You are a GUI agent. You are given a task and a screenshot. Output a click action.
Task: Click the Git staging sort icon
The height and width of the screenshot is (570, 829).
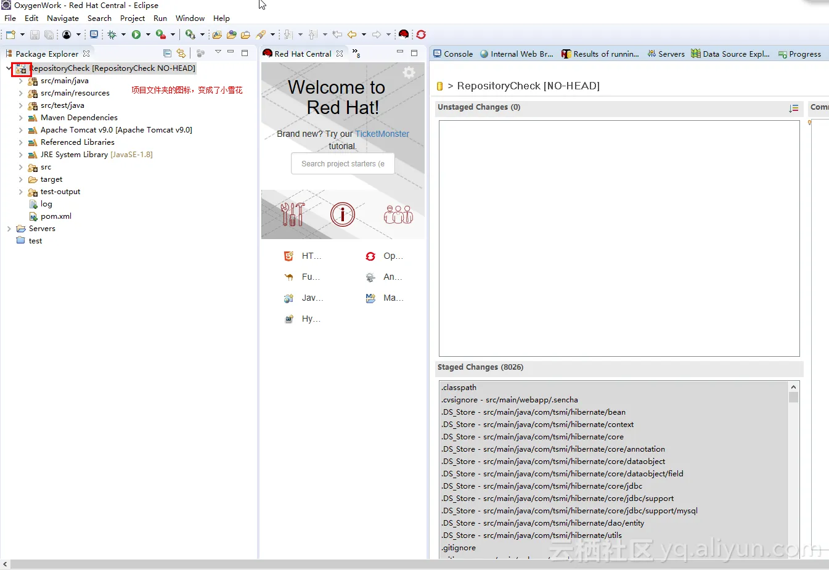(x=794, y=108)
